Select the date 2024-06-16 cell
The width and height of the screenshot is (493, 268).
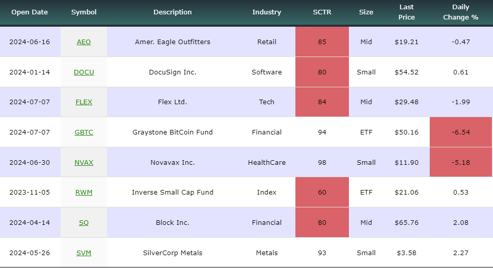[x=29, y=42]
